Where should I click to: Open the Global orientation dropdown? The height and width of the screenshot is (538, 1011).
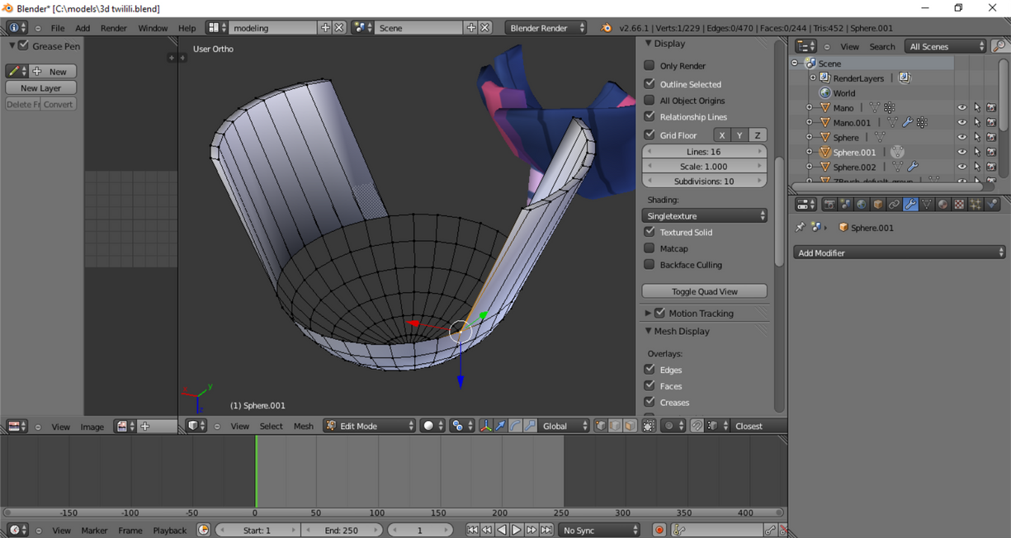coord(564,427)
